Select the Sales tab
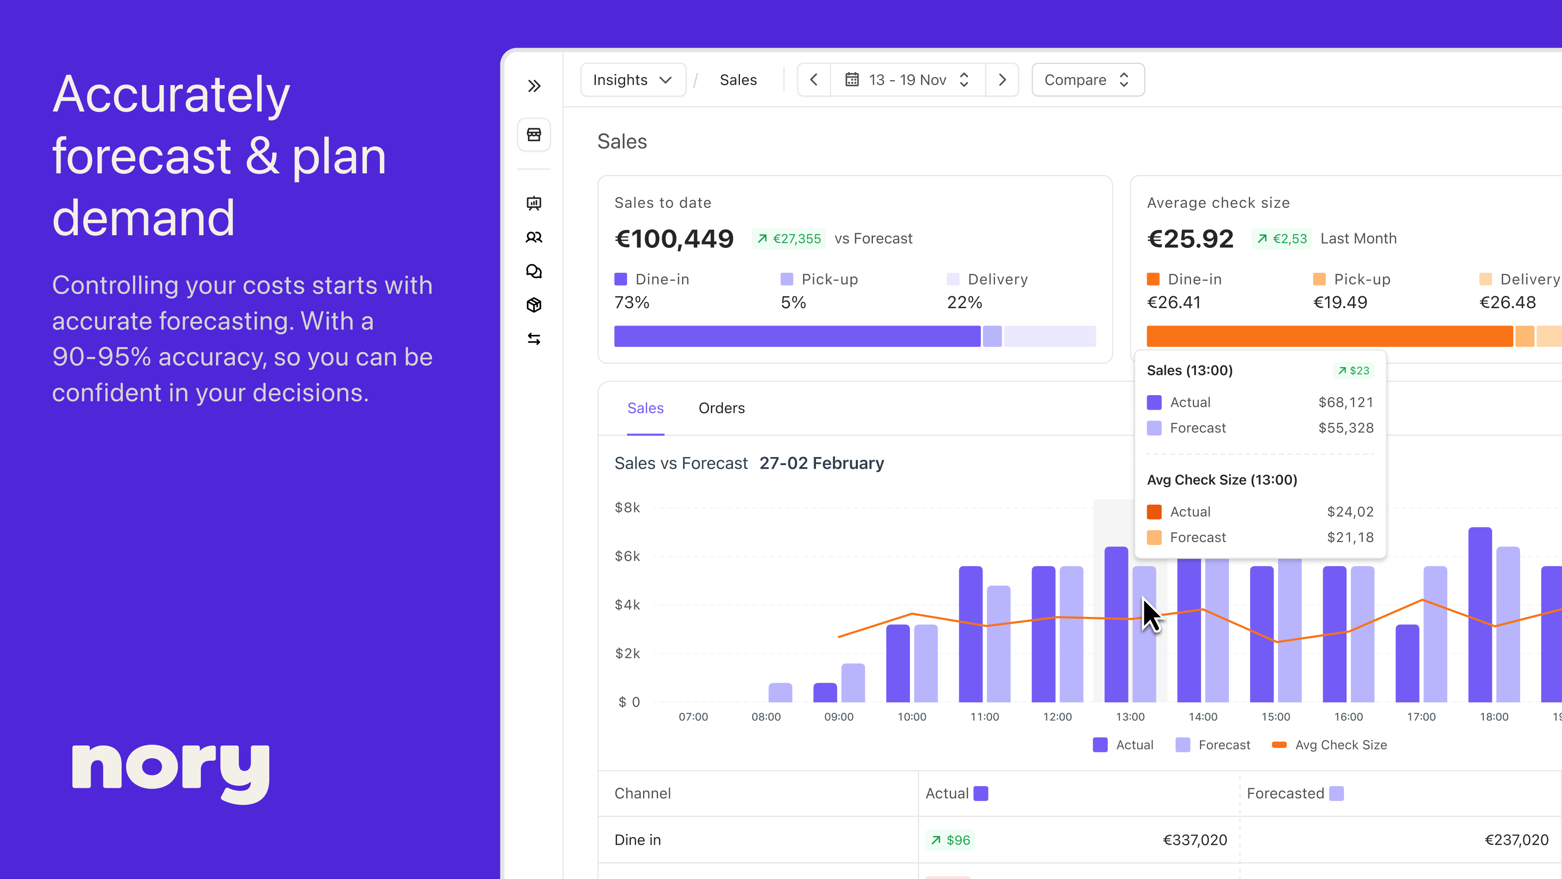Screen dimensions: 1562x879 [645, 408]
